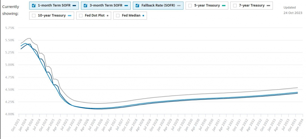Image resolution: width=306 pixels, height=139 pixels.
Task: Enable the 5-year Treasury checkbox
Action: [190, 5]
